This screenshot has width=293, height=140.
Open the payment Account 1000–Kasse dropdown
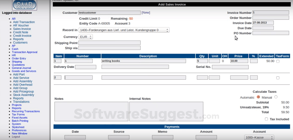coord(259,137)
